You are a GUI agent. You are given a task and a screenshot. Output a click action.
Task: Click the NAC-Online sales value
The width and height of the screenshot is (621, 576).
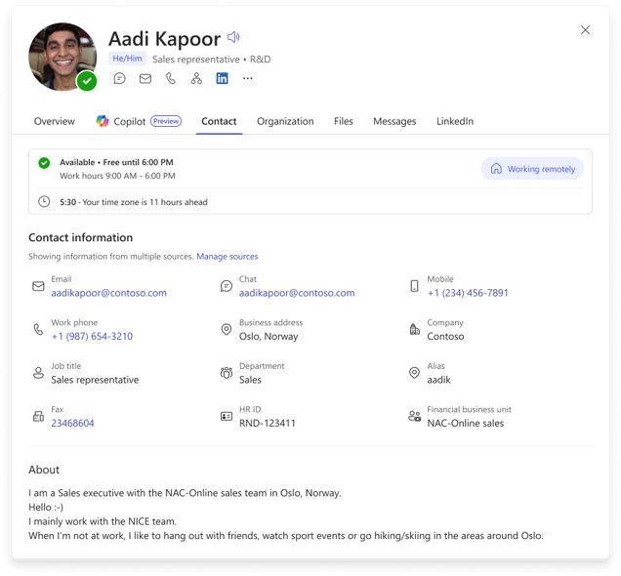pos(466,423)
